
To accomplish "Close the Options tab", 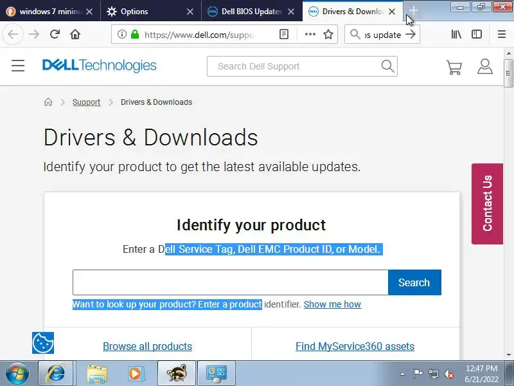I will click(190, 12).
